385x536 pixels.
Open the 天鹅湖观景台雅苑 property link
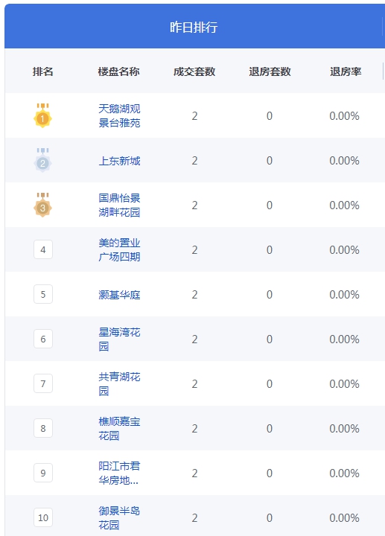click(x=119, y=115)
